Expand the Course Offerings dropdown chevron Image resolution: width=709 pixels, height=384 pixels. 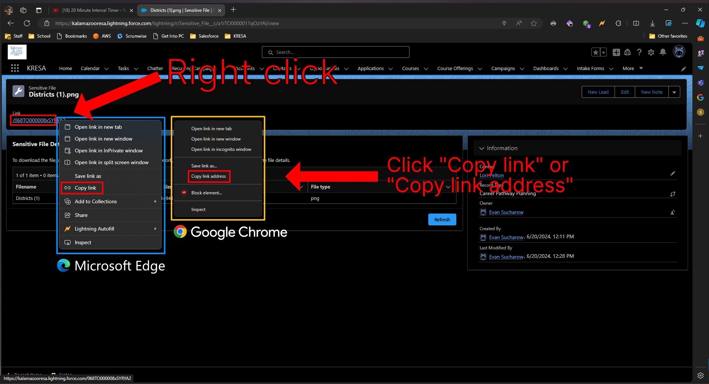click(480, 69)
